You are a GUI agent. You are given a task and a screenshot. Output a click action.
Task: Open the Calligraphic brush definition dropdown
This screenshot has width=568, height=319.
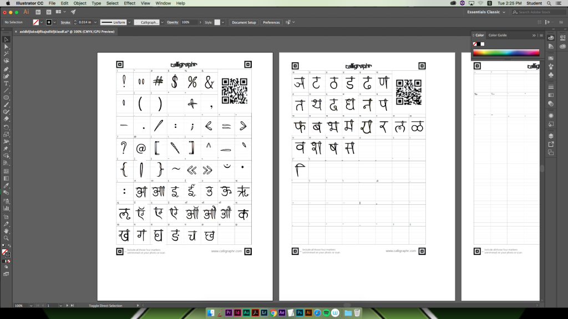(162, 22)
